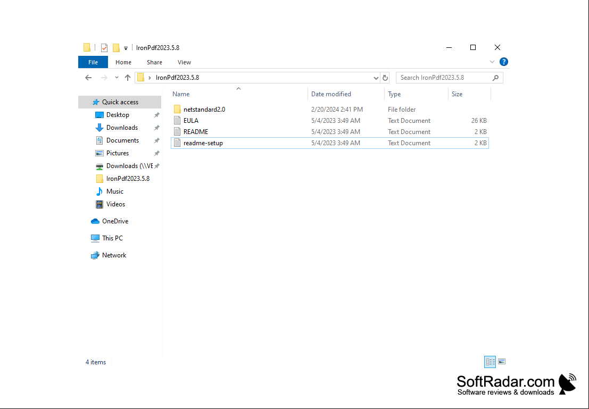Expand the ribbon with the chevron

click(492, 62)
